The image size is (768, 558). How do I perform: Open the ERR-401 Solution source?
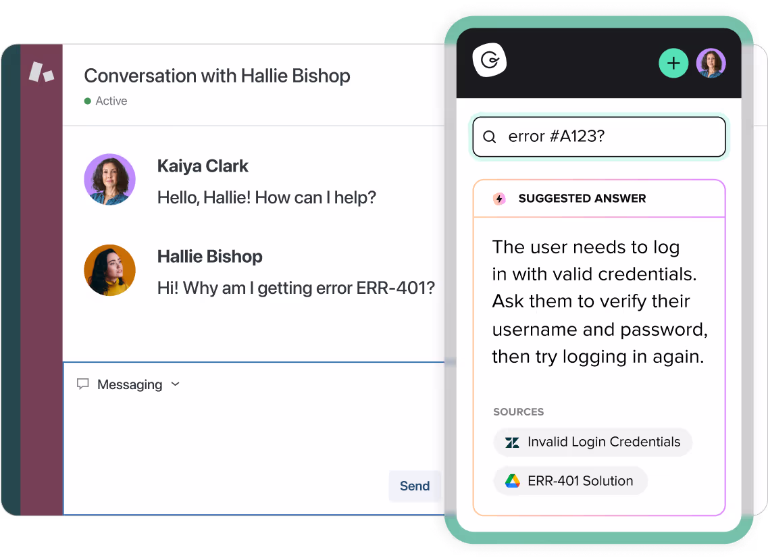pyautogui.click(x=571, y=480)
